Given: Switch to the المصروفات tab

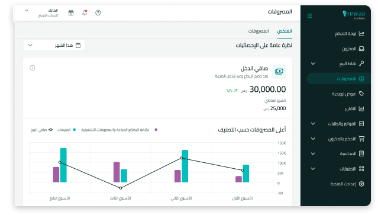Looking at the screenshot, I should coord(259,31).
